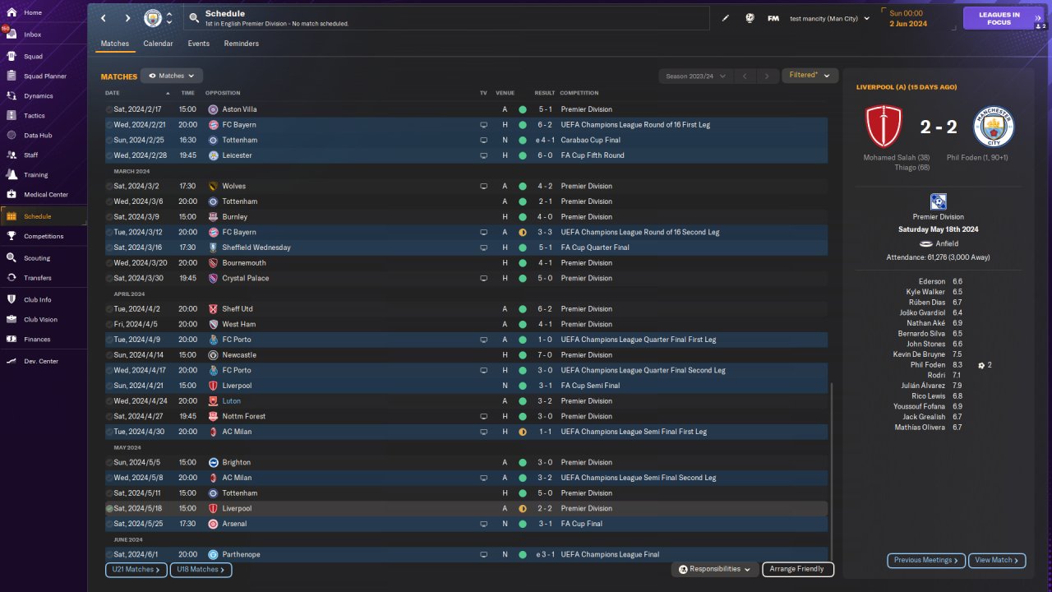Open U21 Matches
Viewport: 1052px width, 592px height.
coord(136,569)
